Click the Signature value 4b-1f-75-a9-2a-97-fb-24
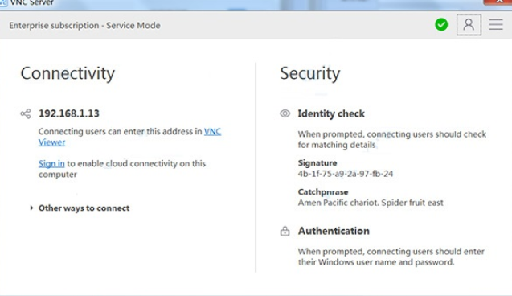Viewport: 512px width, 296px height. point(346,174)
